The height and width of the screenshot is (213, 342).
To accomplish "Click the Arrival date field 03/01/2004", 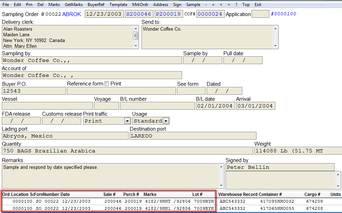I will coord(256,106).
